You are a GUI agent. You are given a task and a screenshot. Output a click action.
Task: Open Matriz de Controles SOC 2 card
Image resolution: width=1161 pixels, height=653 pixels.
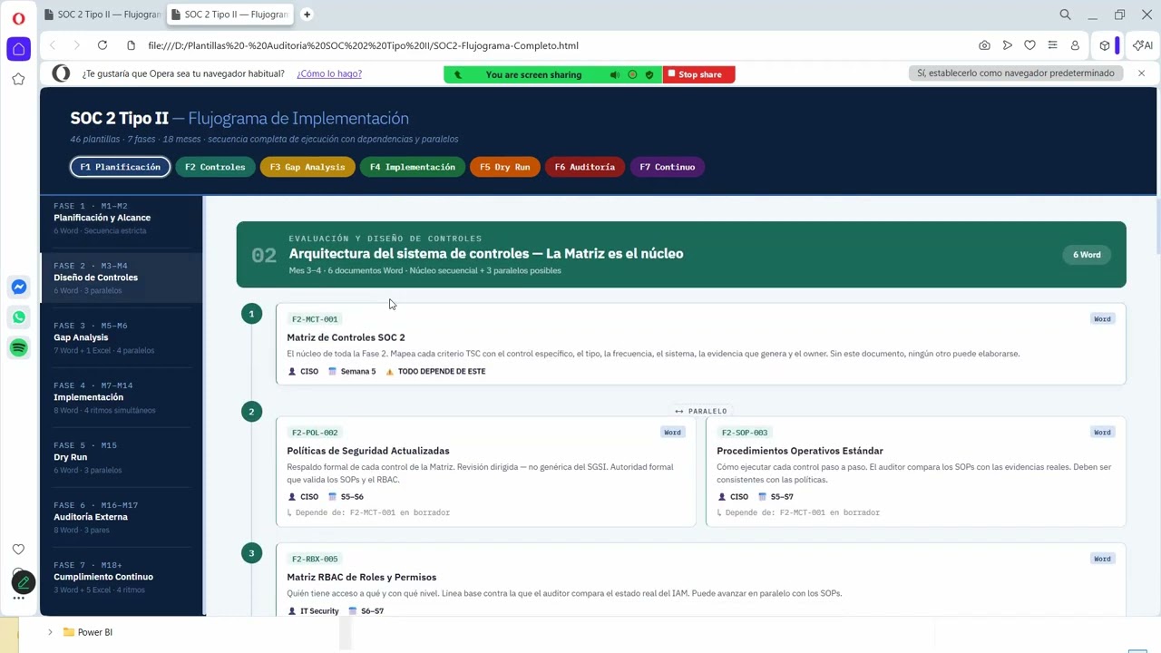click(700, 344)
